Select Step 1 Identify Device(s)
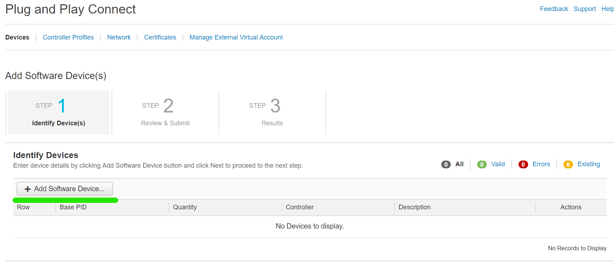This screenshot has width=614, height=262. (58, 112)
